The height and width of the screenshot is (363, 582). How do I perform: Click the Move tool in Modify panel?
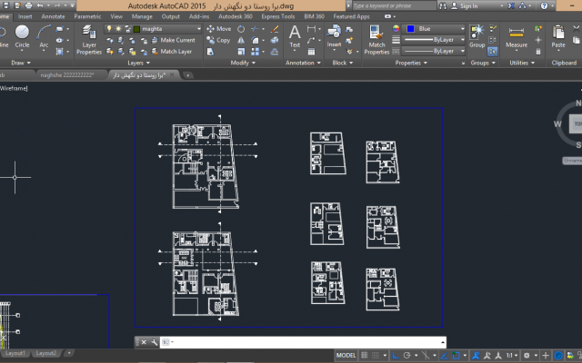(x=219, y=29)
